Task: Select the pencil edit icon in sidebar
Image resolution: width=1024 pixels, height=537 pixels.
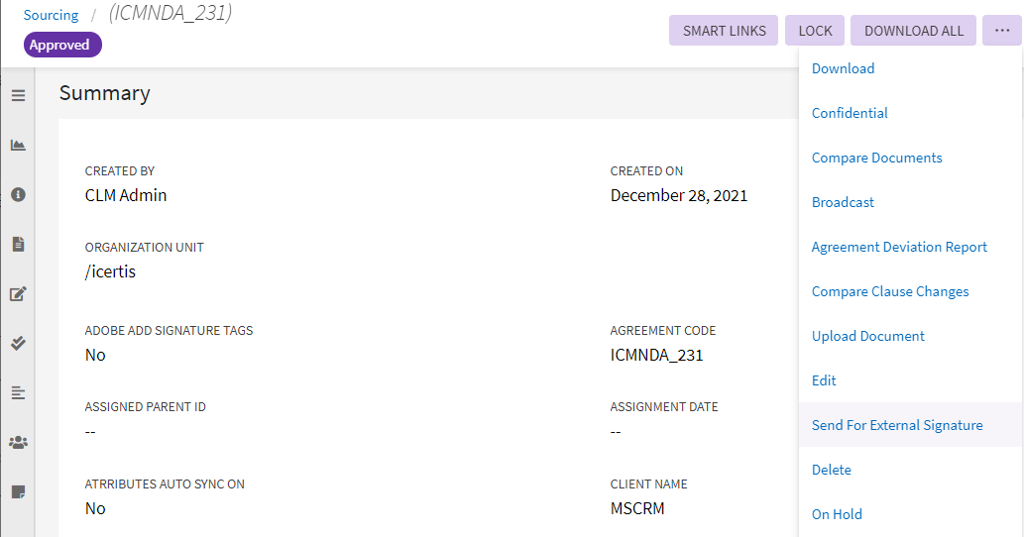Action: click(18, 294)
